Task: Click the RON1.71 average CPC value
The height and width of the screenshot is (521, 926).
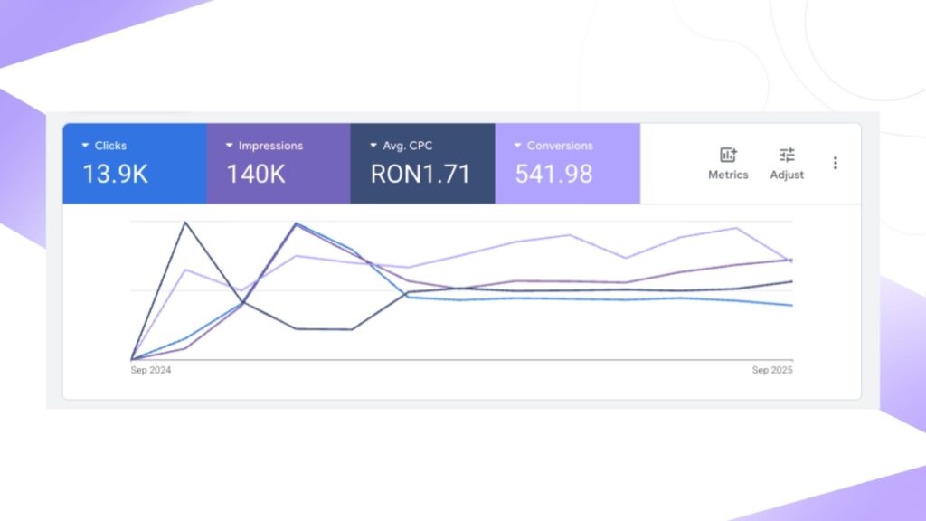Action: click(420, 175)
